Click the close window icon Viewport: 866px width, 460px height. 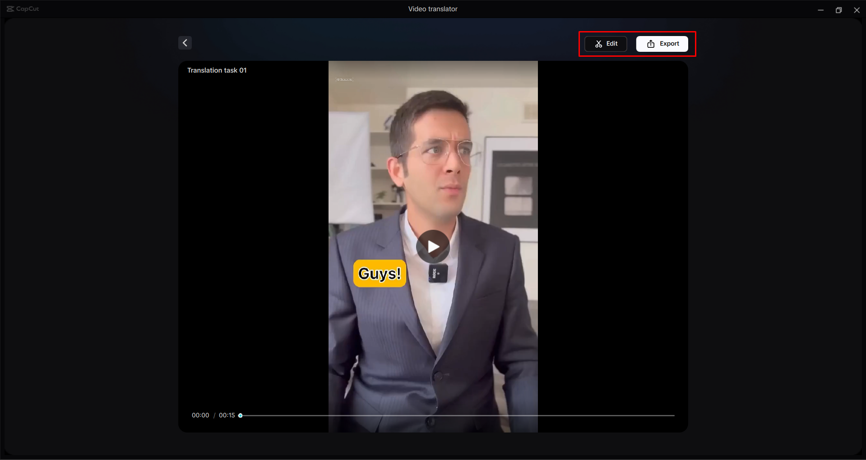pyautogui.click(x=857, y=9)
